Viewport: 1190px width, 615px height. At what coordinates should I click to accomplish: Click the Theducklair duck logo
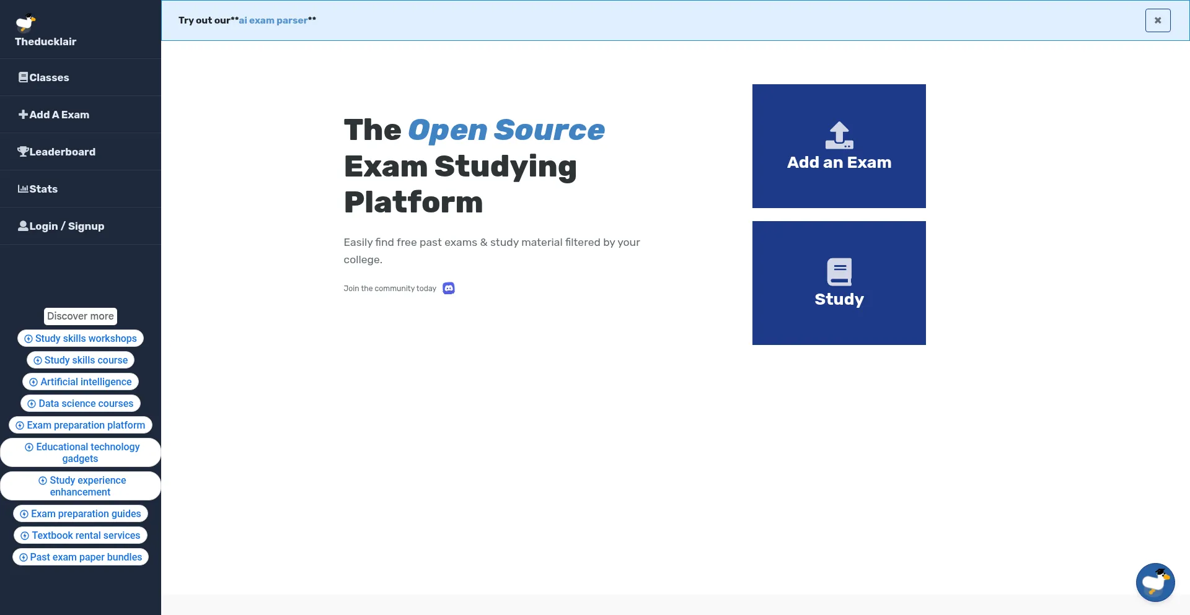click(25, 23)
